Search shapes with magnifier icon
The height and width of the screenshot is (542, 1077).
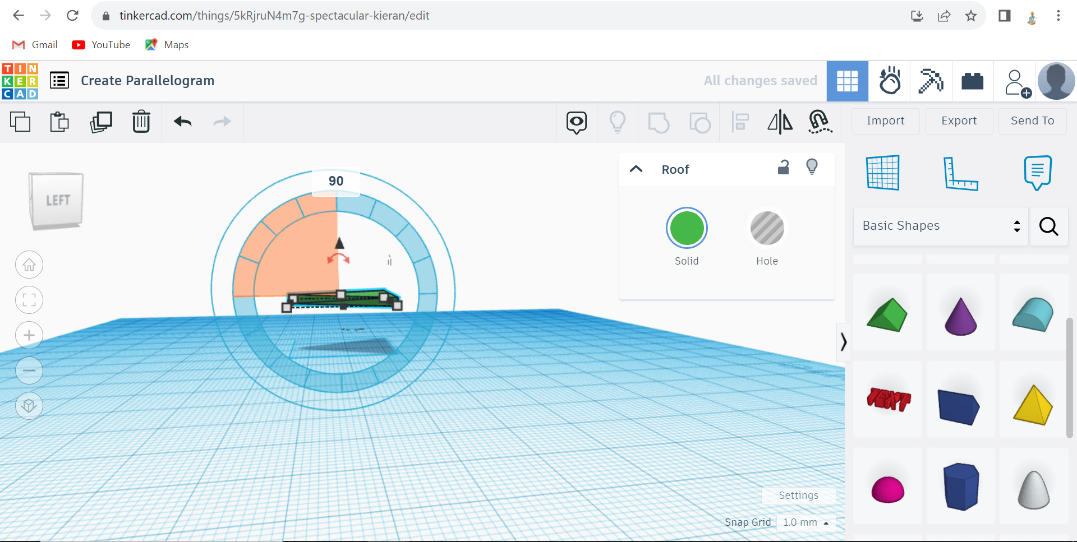click(x=1048, y=226)
